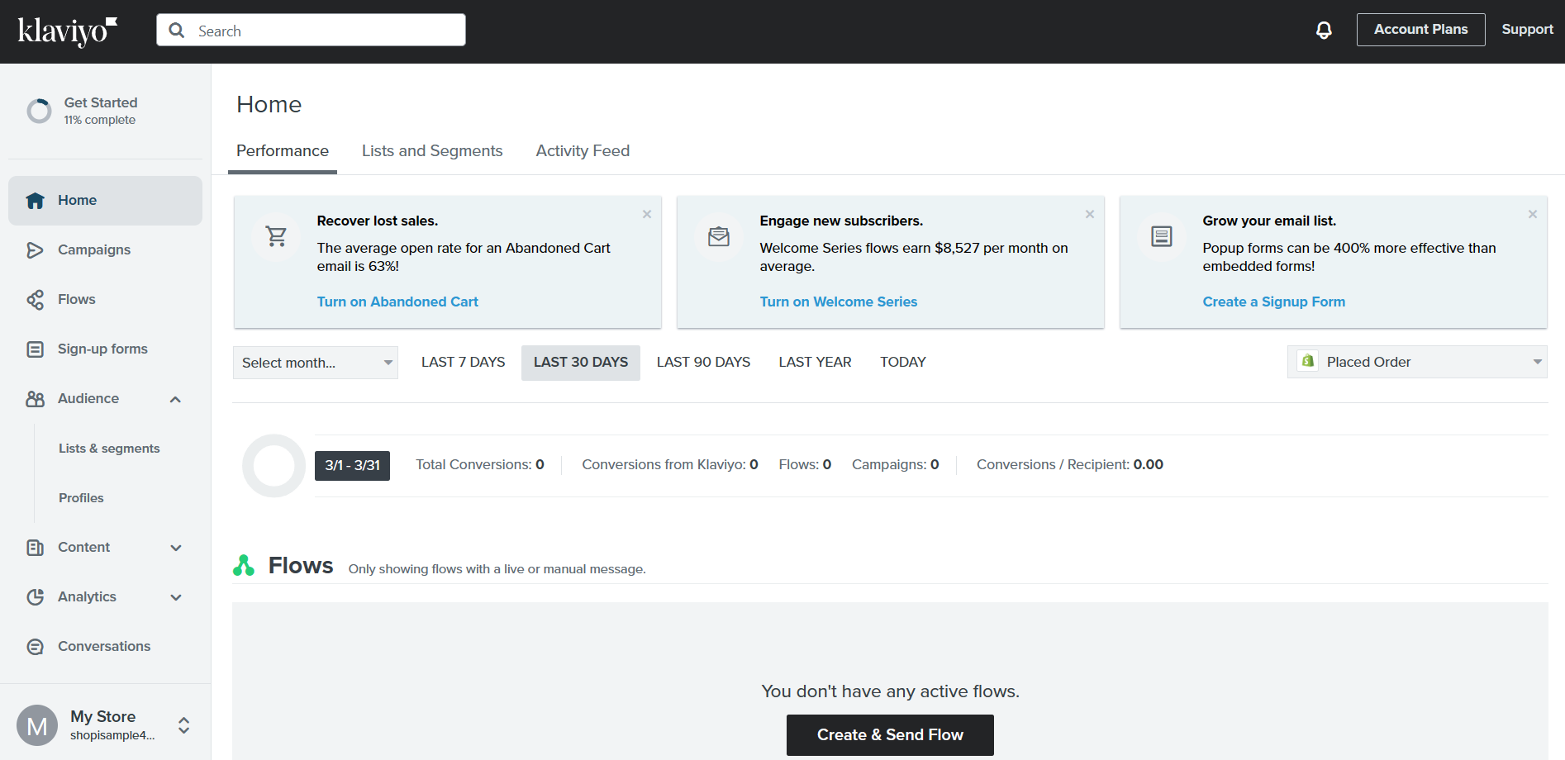Select LAST YEAR range
The height and width of the screenshot is (760, 1565).
coord(816,363)
